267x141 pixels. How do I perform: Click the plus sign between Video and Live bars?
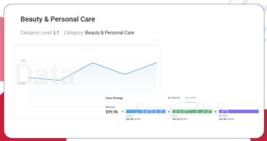coord(169,112)
